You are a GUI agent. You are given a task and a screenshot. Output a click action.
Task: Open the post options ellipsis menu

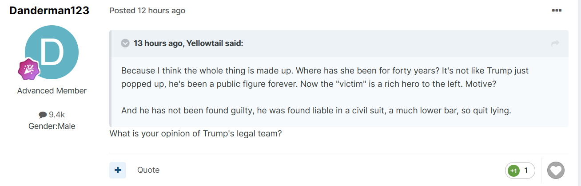coord(557,11)
